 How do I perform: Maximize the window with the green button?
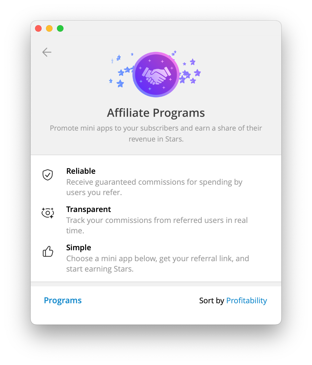(60, 28)
